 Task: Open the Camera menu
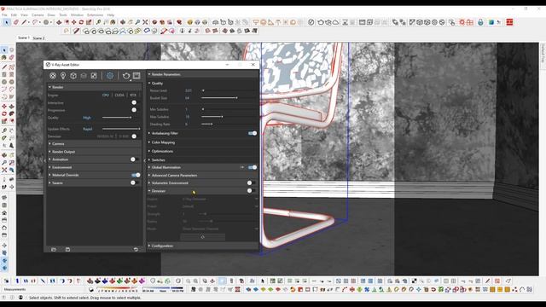[38, 15]
